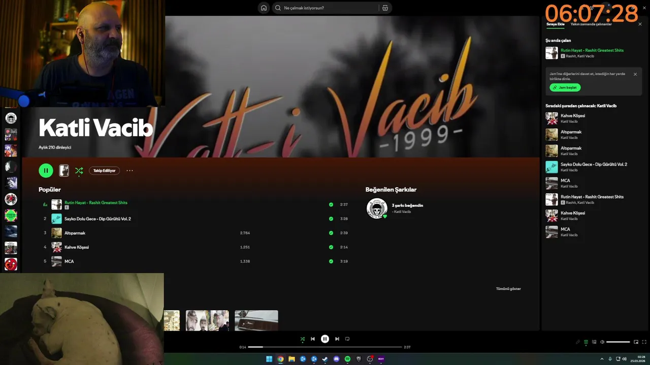Open Katli Vacib skull logo in library sidebar
The image size is (650, 365).
[11, 118]
